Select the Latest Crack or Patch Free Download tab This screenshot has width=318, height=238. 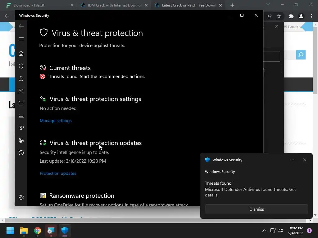[189, 5]
